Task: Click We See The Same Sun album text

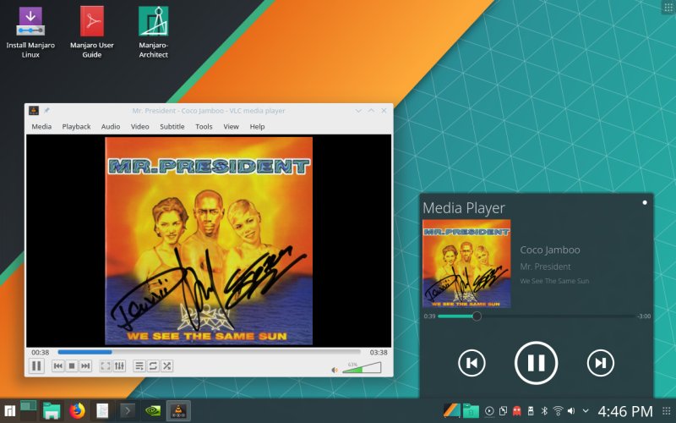Action: pos(554,281)
